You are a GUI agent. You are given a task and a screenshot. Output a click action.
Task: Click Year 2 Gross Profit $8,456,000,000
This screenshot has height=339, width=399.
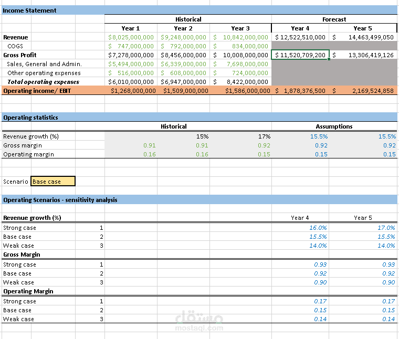[x=183, y=55]
